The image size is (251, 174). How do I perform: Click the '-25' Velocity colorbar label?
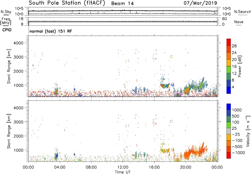(236, 134)
